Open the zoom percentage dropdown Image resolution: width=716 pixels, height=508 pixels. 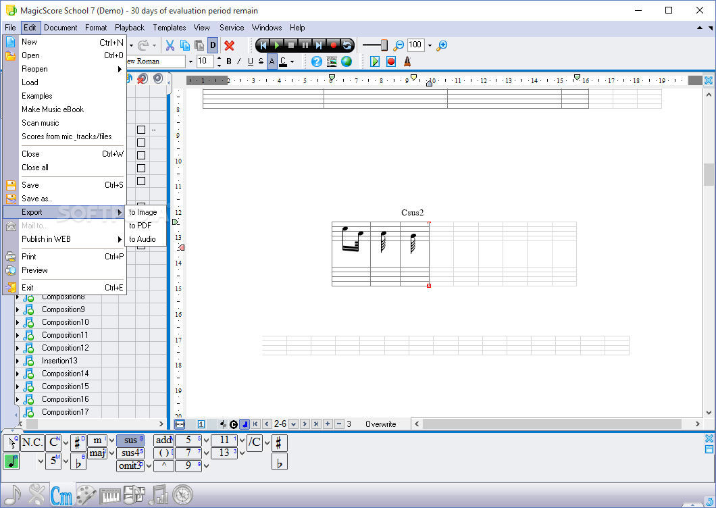[430, 45]
